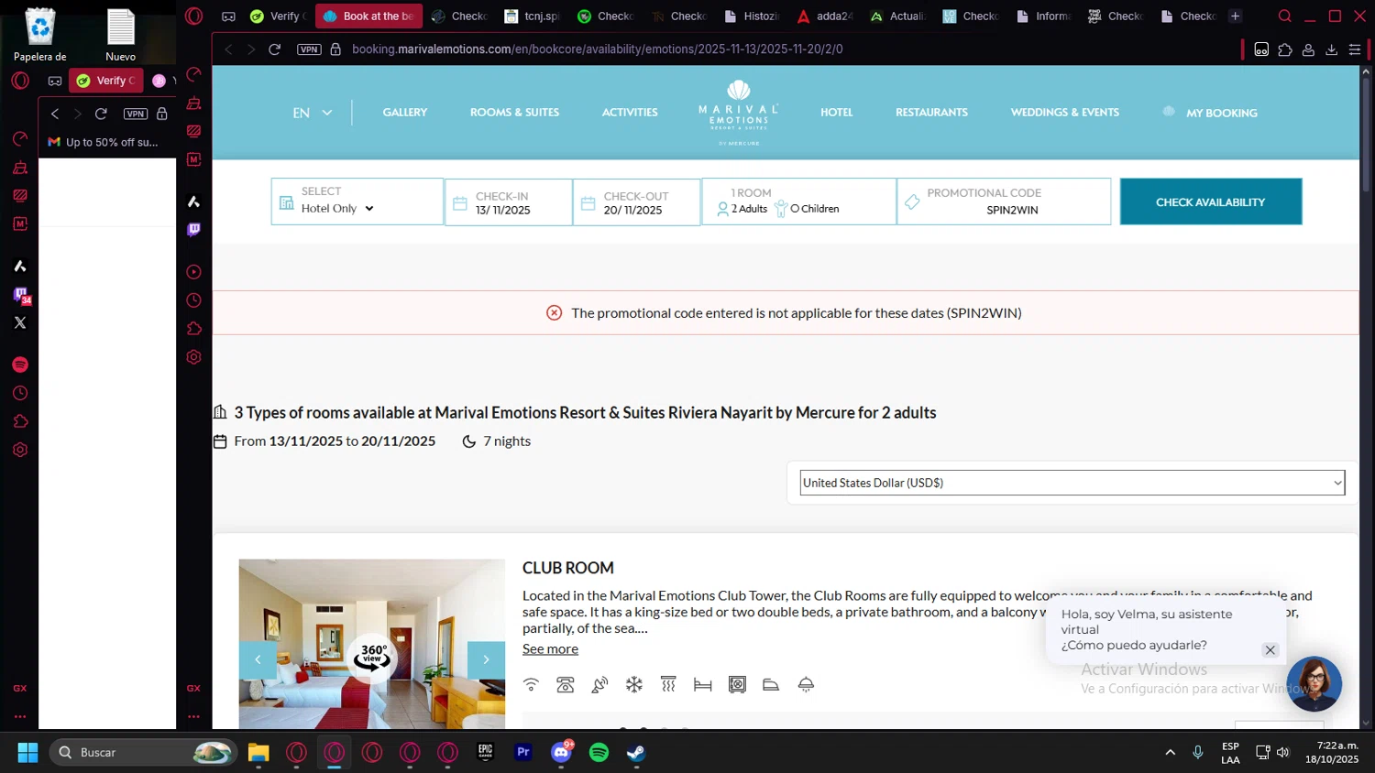Image resolution: width=1375 pixels, height=773 pixels.
Task: Show previous Club Room photo
Action: [x=258, y=659]
